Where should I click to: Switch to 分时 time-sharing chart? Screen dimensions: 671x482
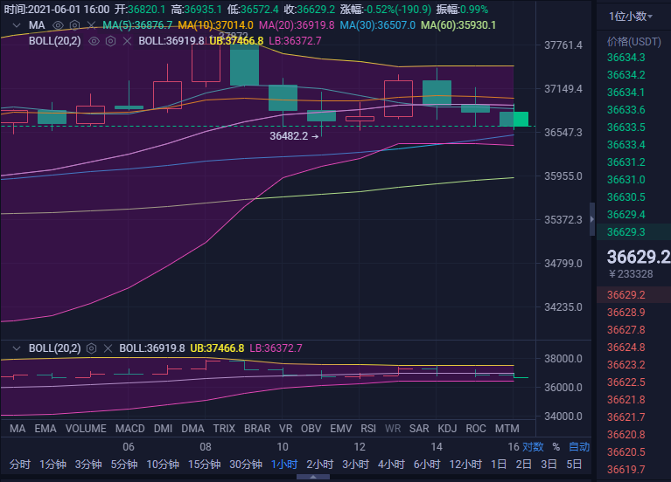(20, 465)
